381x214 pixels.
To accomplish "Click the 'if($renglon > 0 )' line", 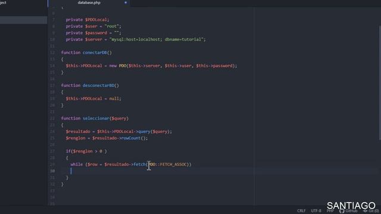I will click(x=86, y=151).
